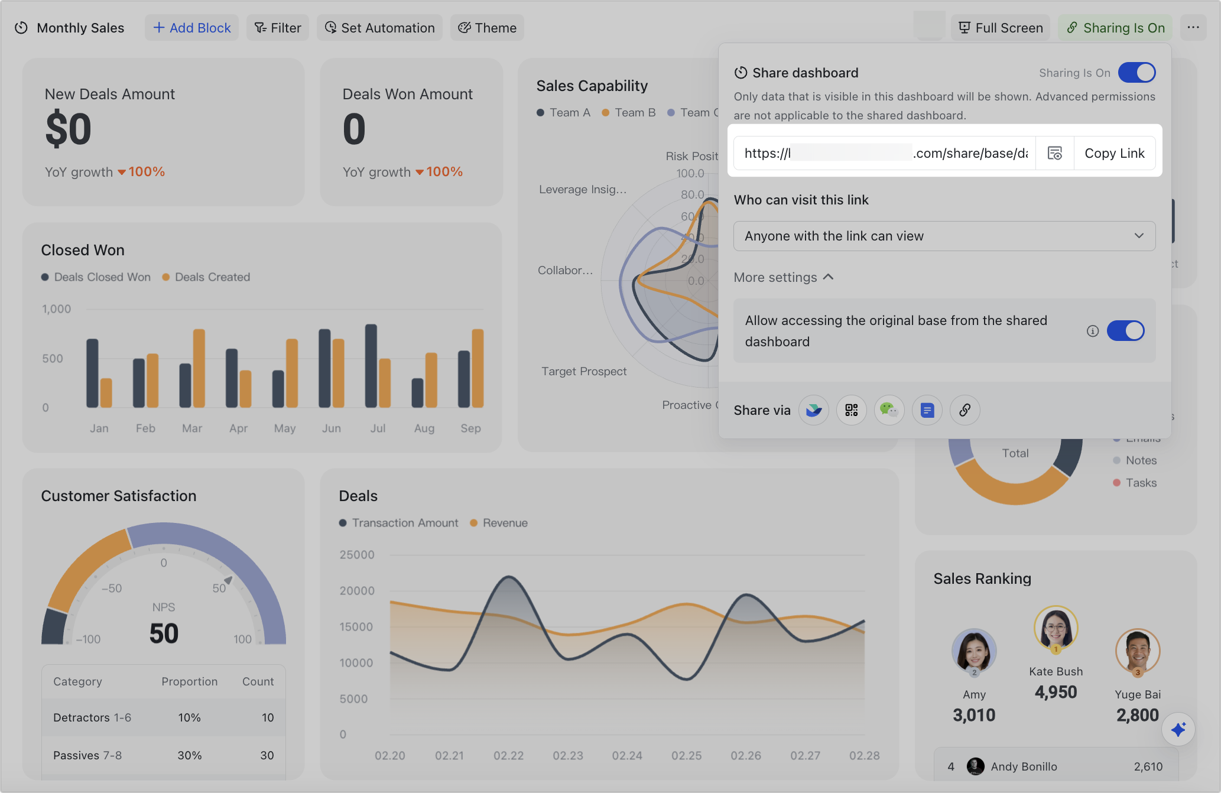
Task: Click the AI sparkle assistant icon
Action: [1178, 729]
